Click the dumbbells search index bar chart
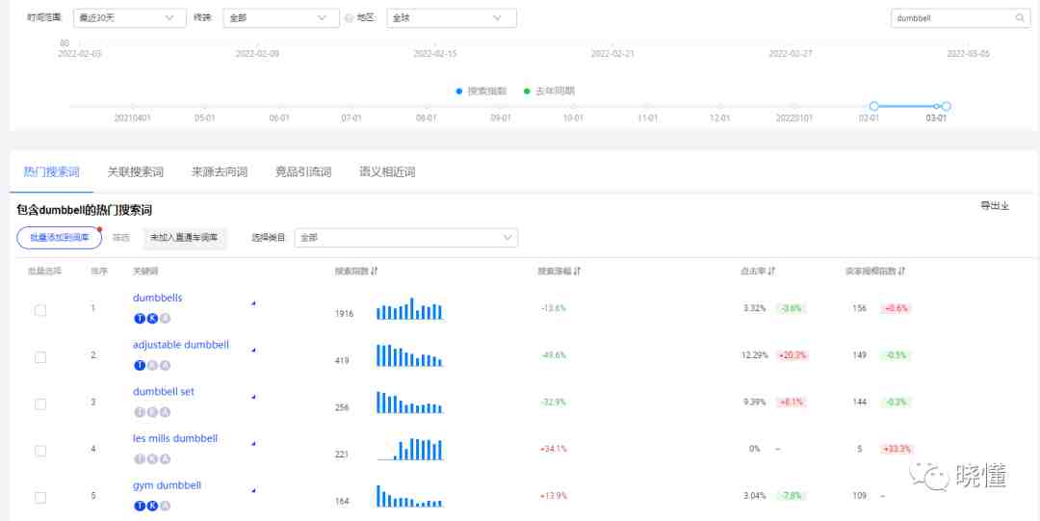1040x521 pixels. [x=409, y=308]
